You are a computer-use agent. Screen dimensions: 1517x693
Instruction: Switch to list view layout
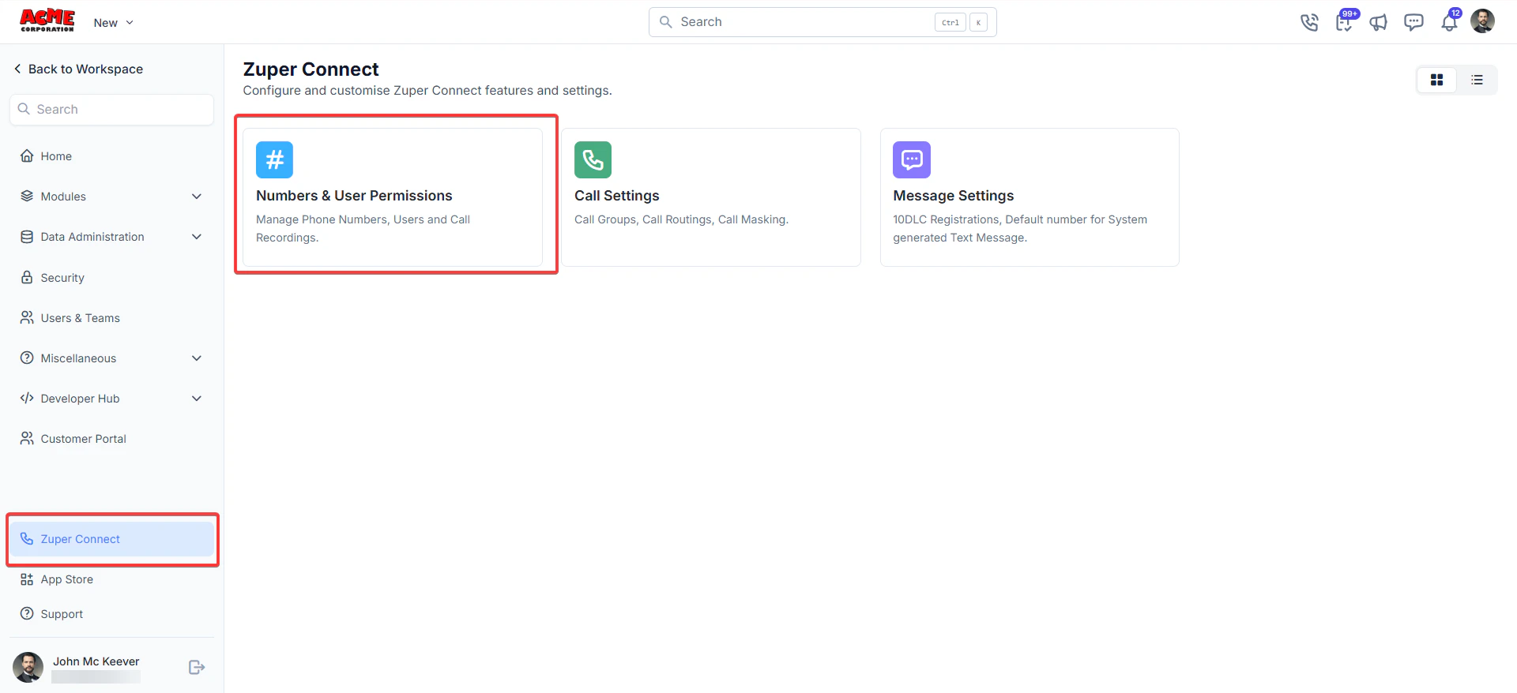1477,80
